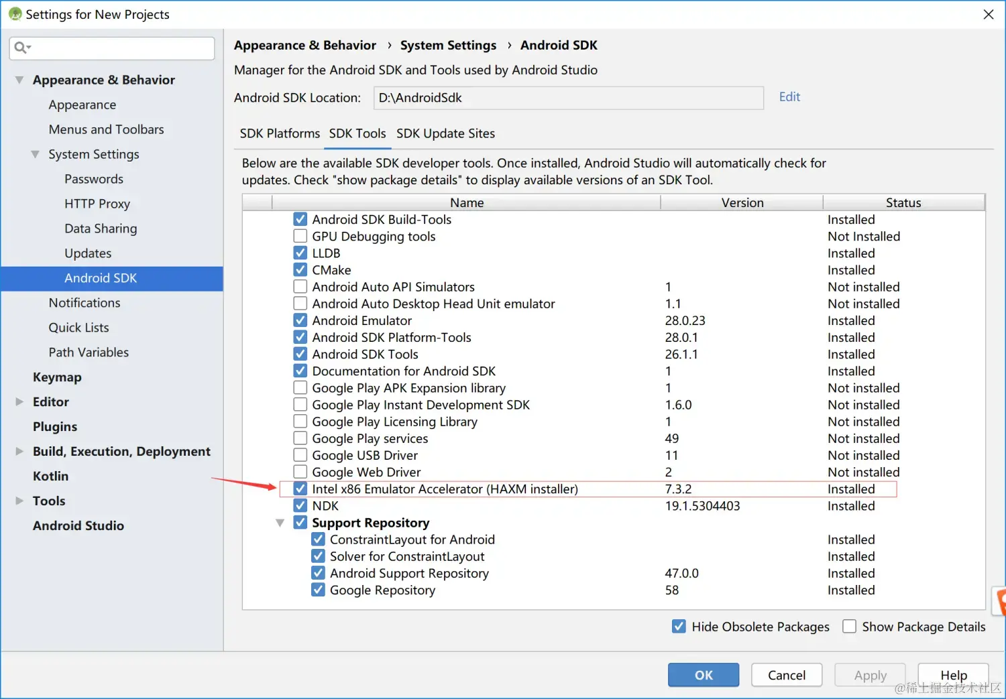This screenshot has height=699, width=1006.
Task: Toggle the Support Repository checkbox
Action: coord(300,522)
